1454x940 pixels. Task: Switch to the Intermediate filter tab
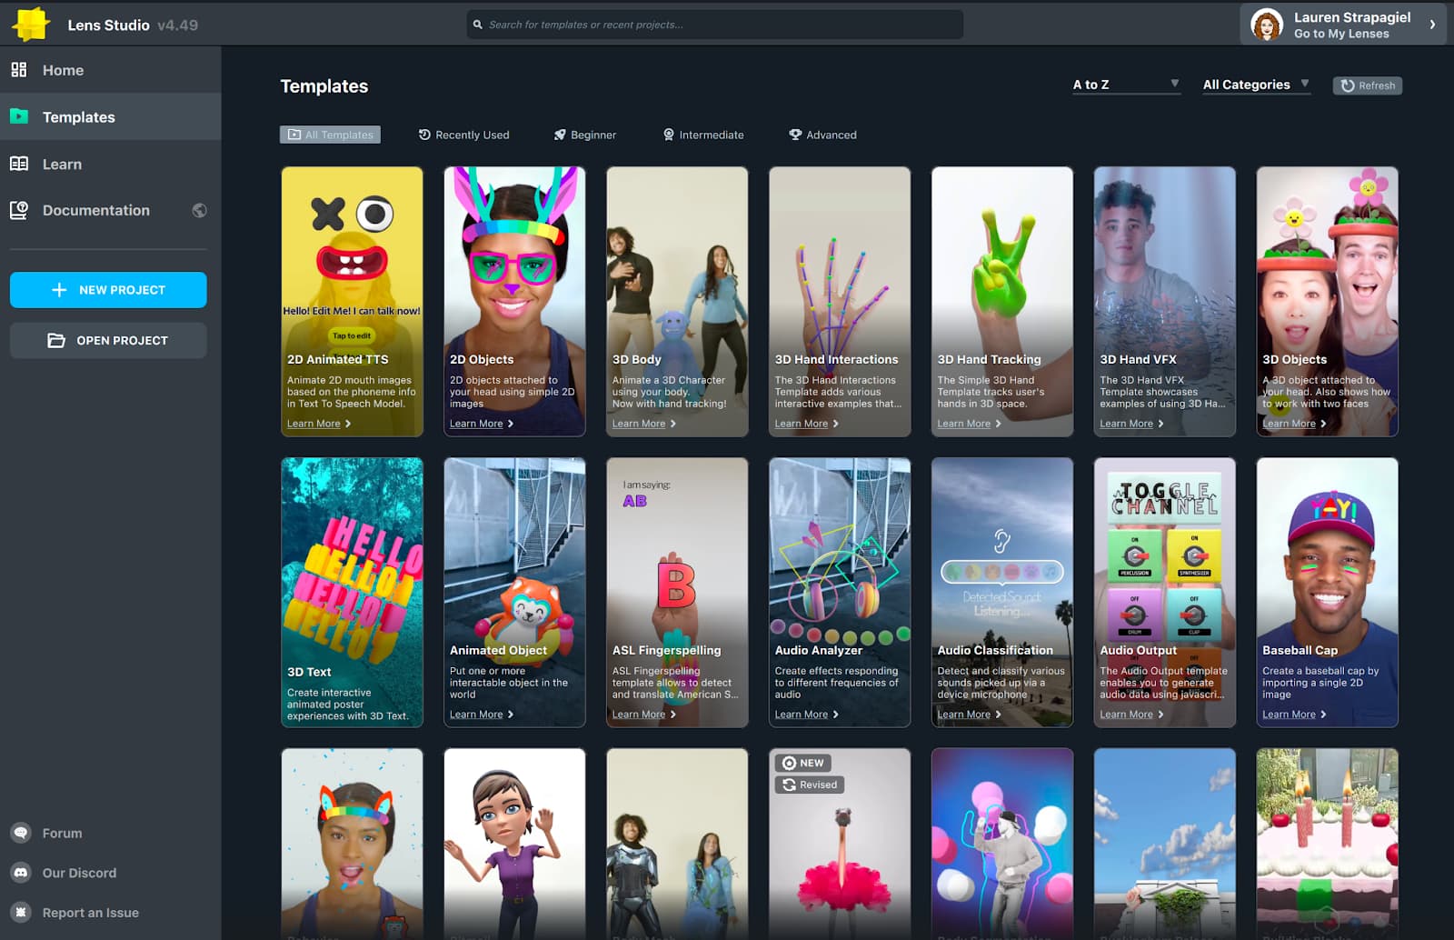point(703,135)
